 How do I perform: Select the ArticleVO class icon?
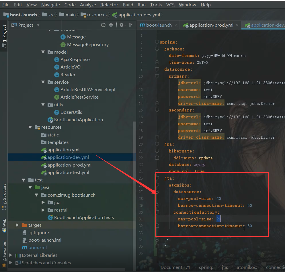pyautogui.click(x=57, y=67)
